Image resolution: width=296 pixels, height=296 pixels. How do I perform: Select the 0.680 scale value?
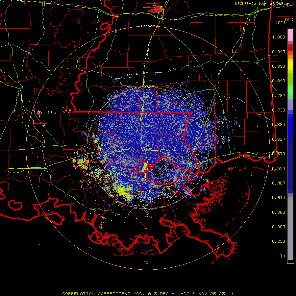pyautogui.click(x=279, y=125)
